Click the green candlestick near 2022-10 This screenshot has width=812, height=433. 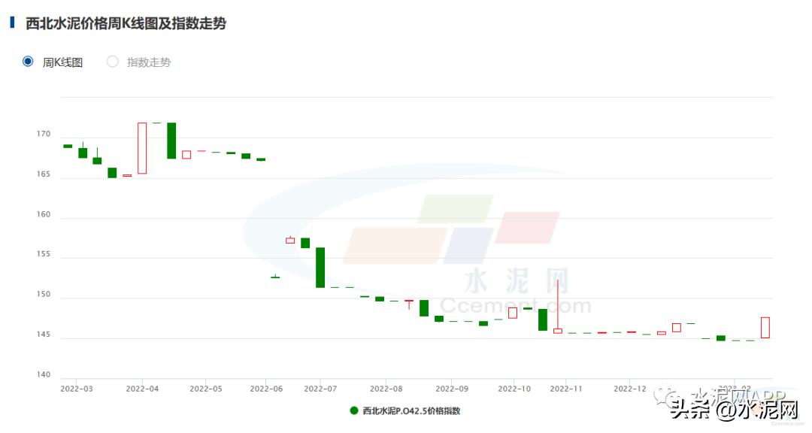point(543,321)
